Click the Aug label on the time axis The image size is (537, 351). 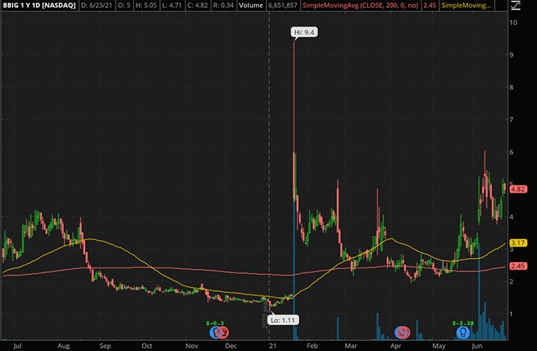coord(62,344)
